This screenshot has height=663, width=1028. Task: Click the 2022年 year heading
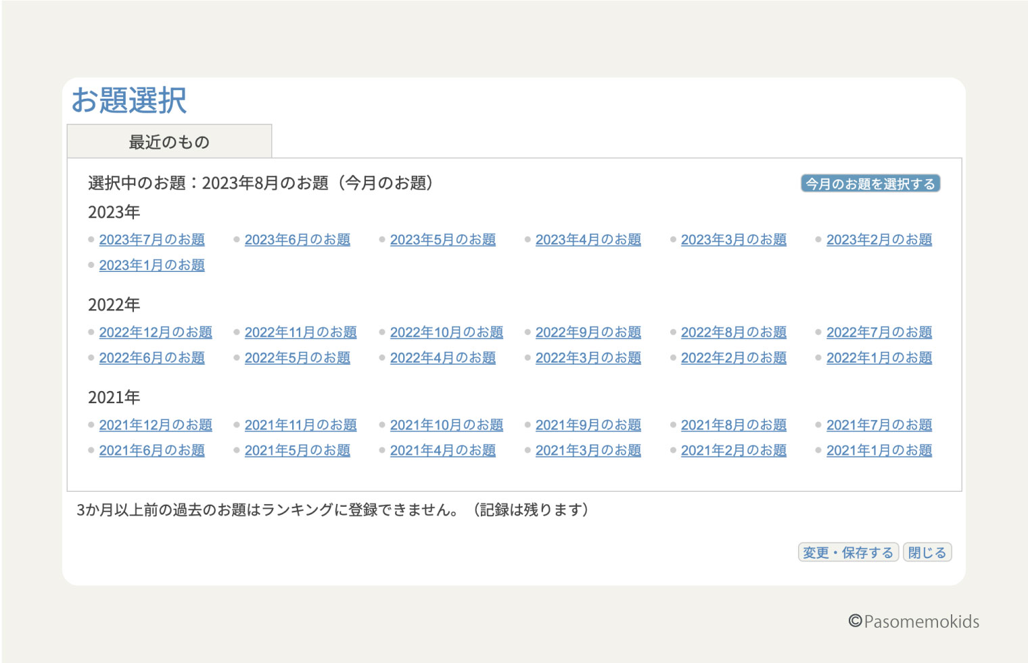coord(114,304)
